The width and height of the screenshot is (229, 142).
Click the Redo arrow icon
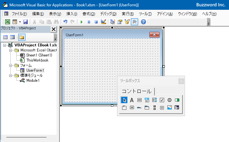coord(72,22)
